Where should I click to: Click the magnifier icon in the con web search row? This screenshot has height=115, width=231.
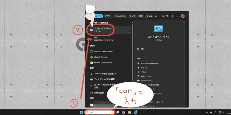[91, 39]
